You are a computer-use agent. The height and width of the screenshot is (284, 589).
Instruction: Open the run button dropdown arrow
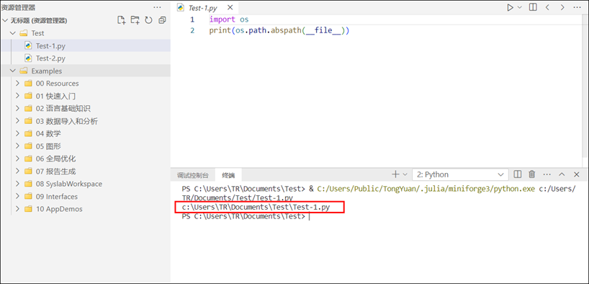pyautogui.click(x=520, y=7)
